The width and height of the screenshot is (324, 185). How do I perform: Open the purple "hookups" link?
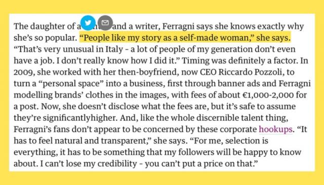pos(275,130)
